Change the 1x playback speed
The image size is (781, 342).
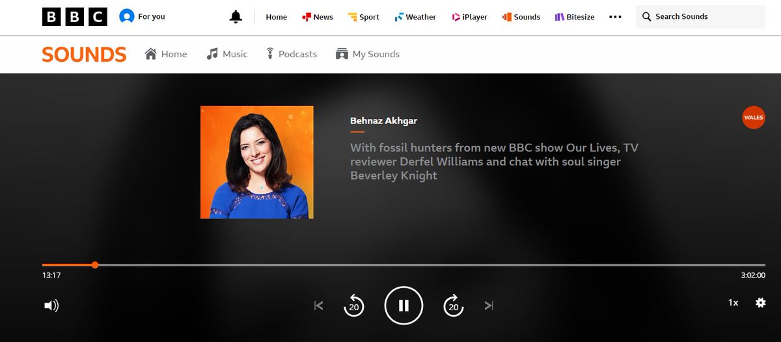pyautogui.click(x=733, y=302)
